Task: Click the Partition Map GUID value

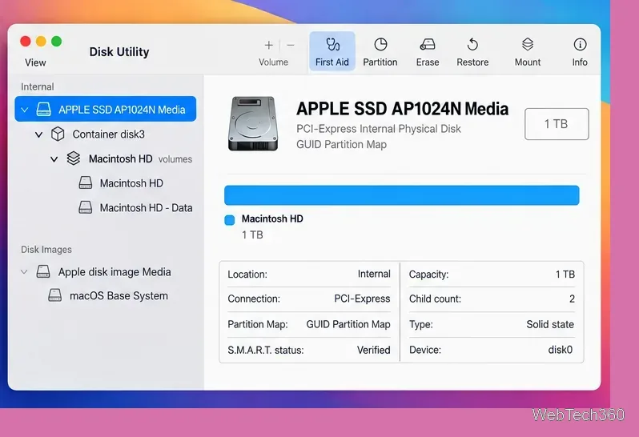Action: tap(348, 324)
